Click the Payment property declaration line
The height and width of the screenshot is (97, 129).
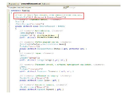[42, 89]
